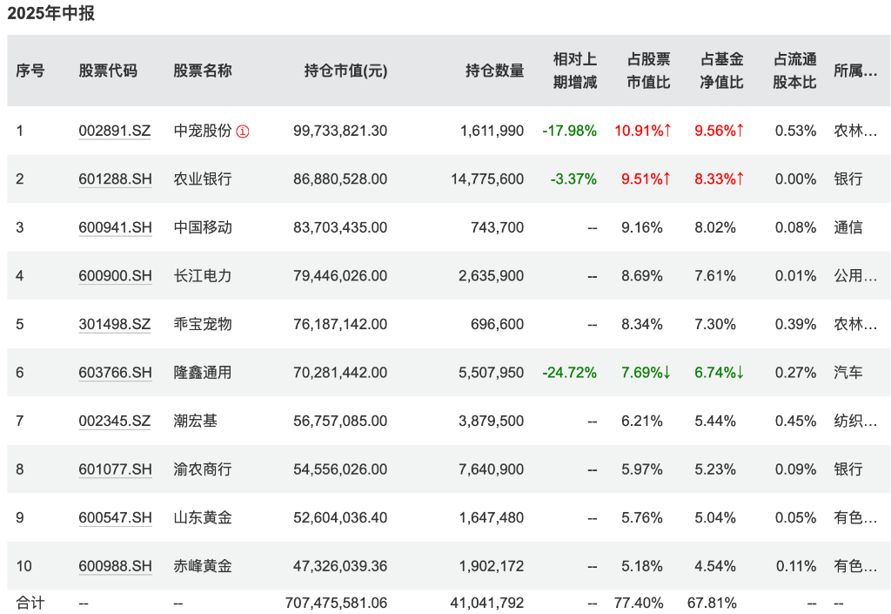Click the 占股票市值比 column header
This screenshot has height=614, width=891.
pyautogui.click(x=648, y=71)
